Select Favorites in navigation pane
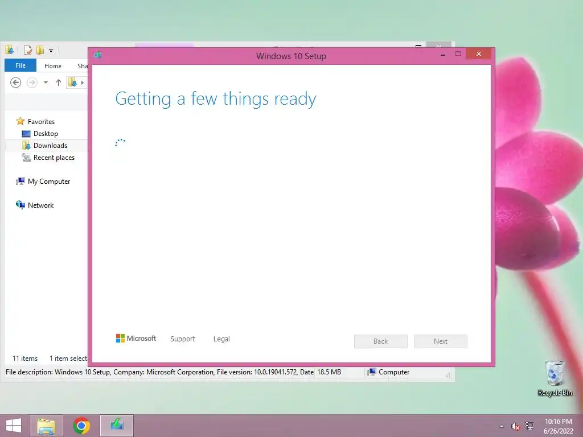This screenshot has height=437, width=583. point(35,122)
